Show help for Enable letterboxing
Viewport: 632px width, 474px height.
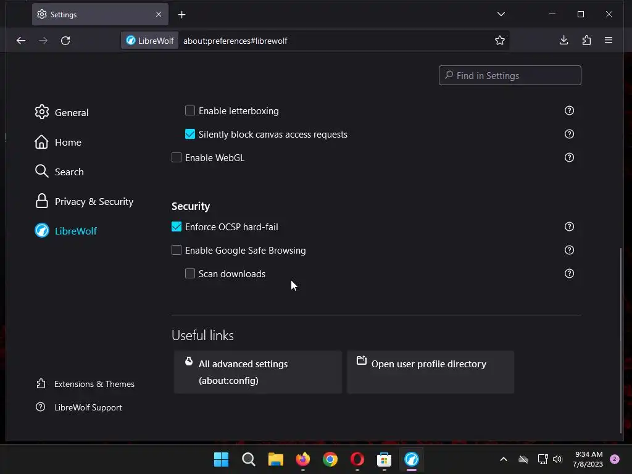(x=569, y=110)
